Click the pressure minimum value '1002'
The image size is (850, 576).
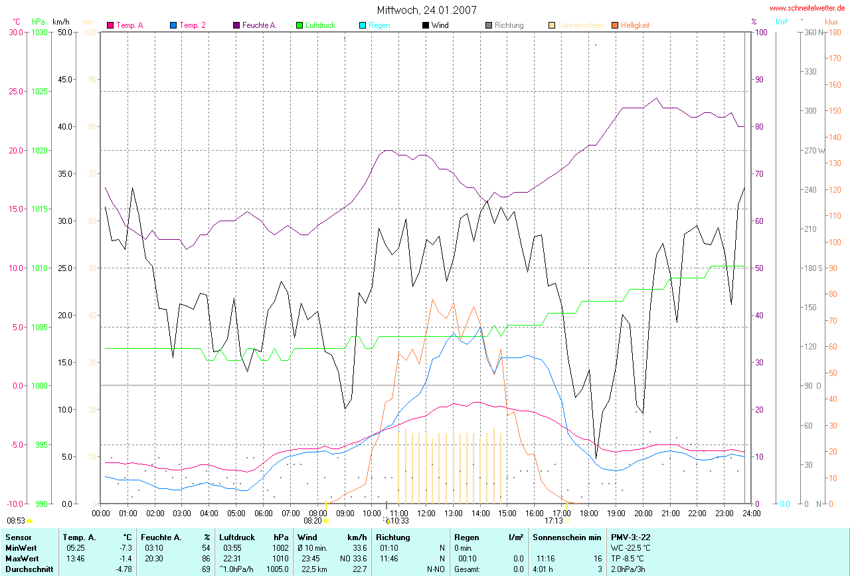[280, 549]
